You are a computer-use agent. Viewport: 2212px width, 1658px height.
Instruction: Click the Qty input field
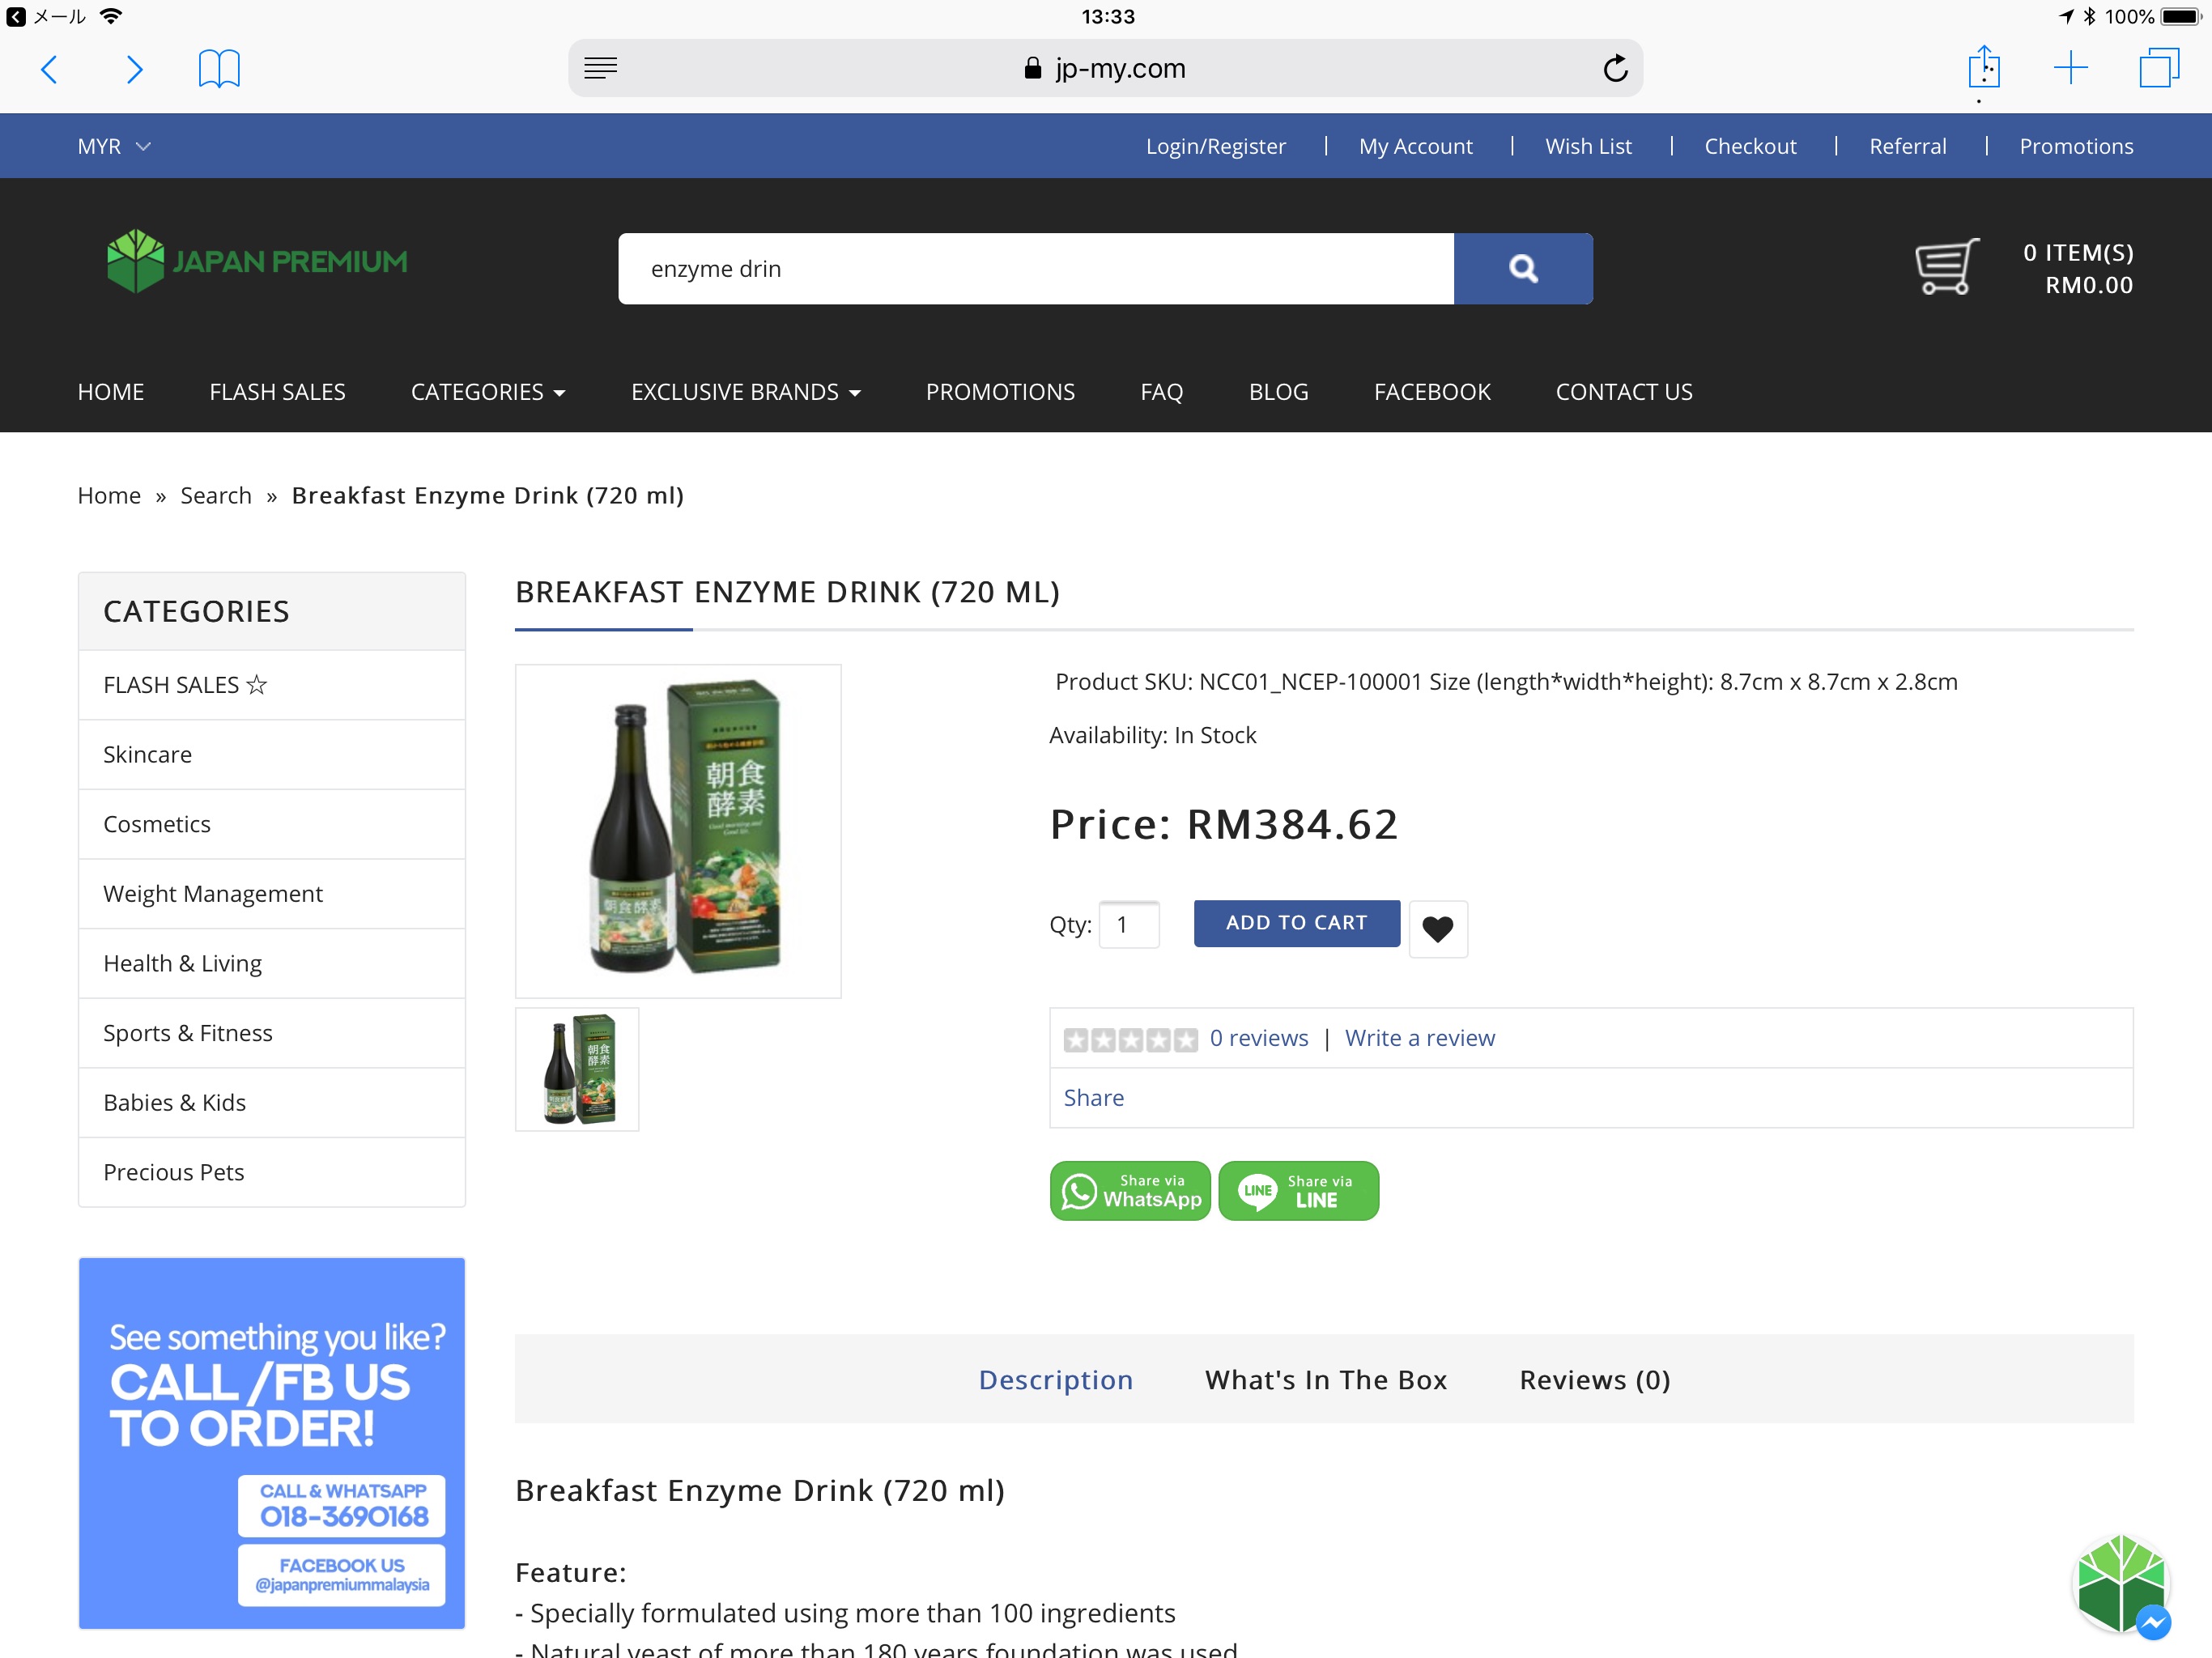[1129, 924]
